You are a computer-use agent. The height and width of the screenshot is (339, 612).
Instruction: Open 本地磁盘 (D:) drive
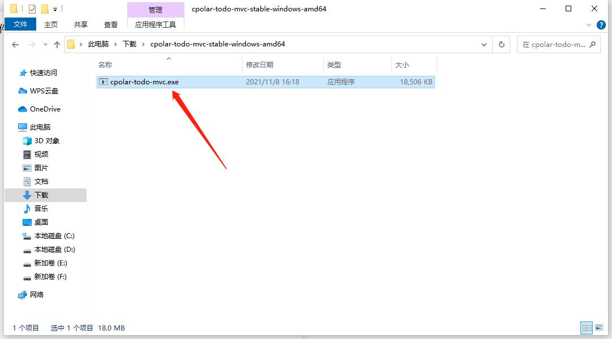point(54,249)
